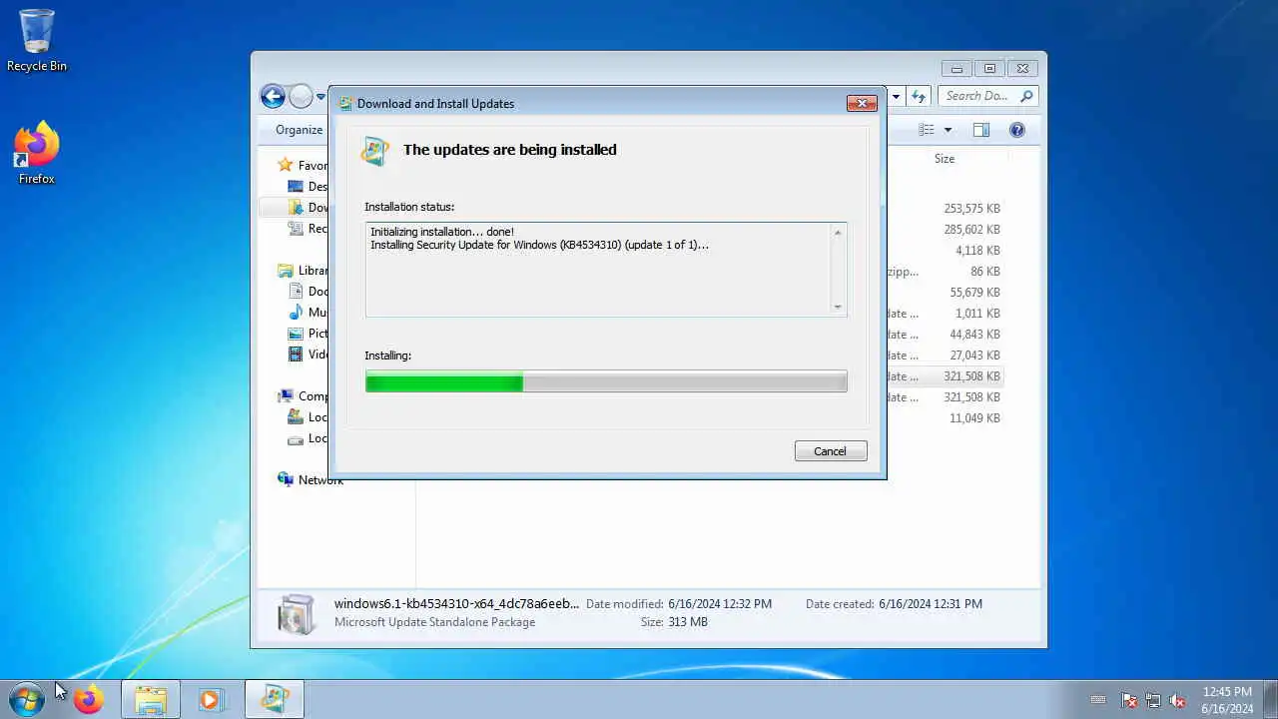Click the Date modified value 6/16/2024 12:32 PM

pos(720,604)
